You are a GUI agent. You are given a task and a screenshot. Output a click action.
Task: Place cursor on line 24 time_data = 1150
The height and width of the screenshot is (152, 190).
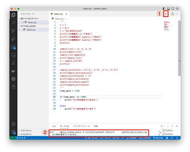[70, 91]
